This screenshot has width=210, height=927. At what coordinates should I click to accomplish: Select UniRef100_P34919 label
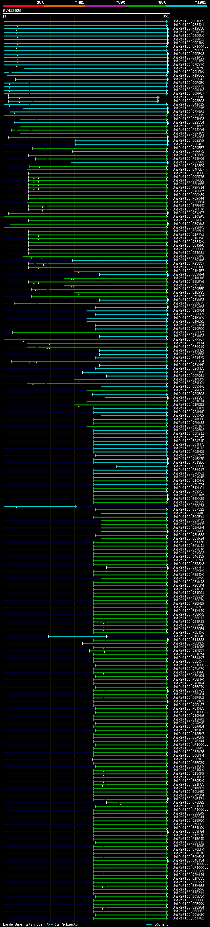click(x=188, y=347)
